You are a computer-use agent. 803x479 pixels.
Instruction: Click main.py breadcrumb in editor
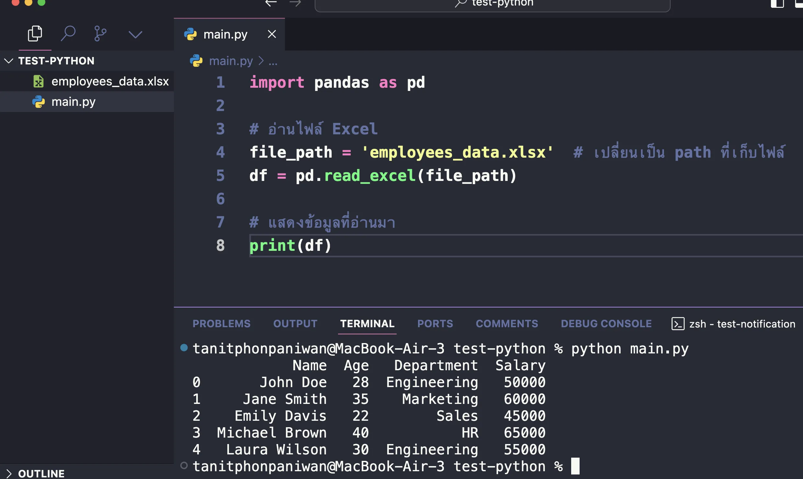[231, 61]
